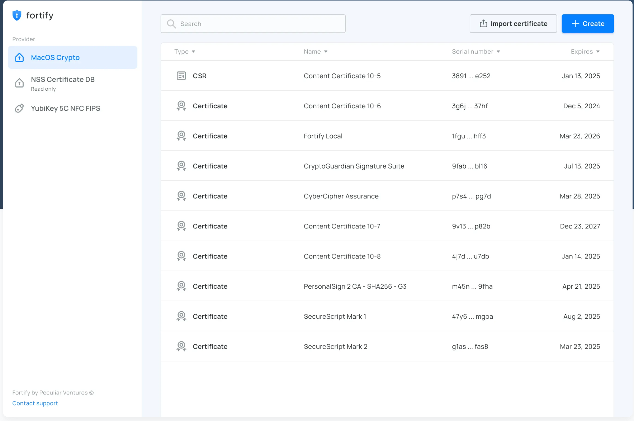The width and height of the screenshot is (634, 421).
Task: Select PersonalSign 2 CA - SHA256 - G3 name
Action: pos(355,287)
